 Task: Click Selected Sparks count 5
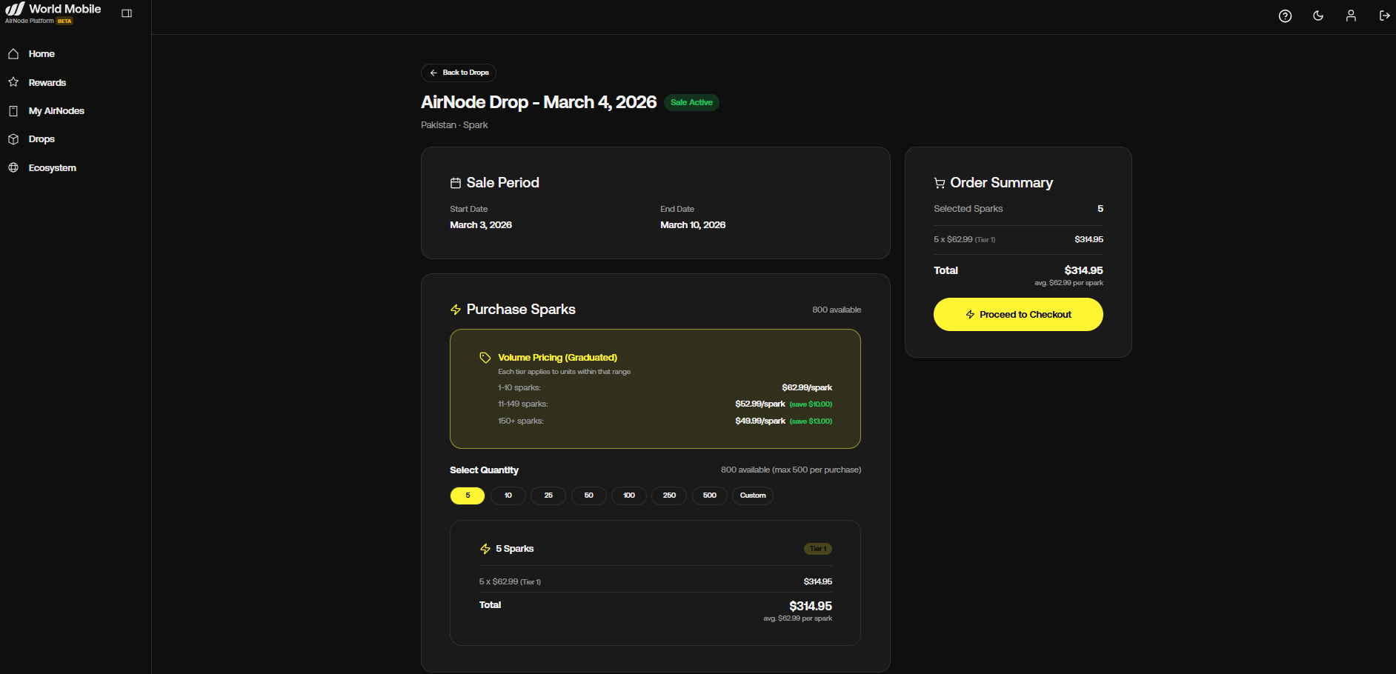pyautogui.click(x=1100, y=209)
